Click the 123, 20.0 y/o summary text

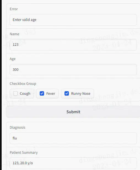click(x=23, y=163)
